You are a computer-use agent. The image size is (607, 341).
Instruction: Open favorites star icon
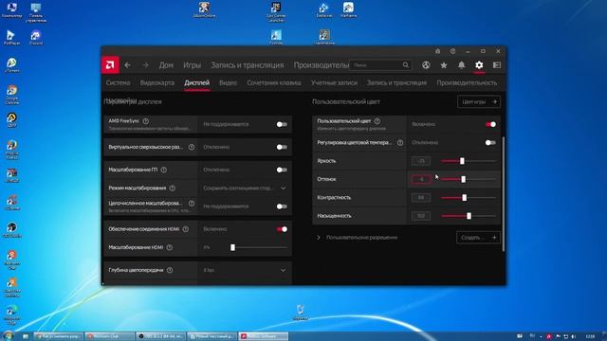pos(444,65)
